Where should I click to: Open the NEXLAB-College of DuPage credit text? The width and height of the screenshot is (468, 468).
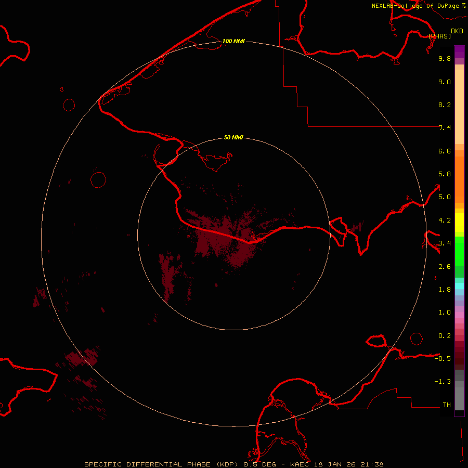click(415, 6)
